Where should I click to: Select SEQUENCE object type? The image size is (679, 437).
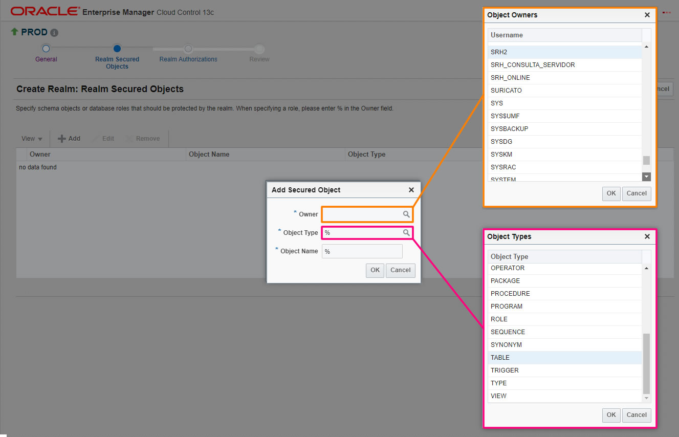[565, 332]
